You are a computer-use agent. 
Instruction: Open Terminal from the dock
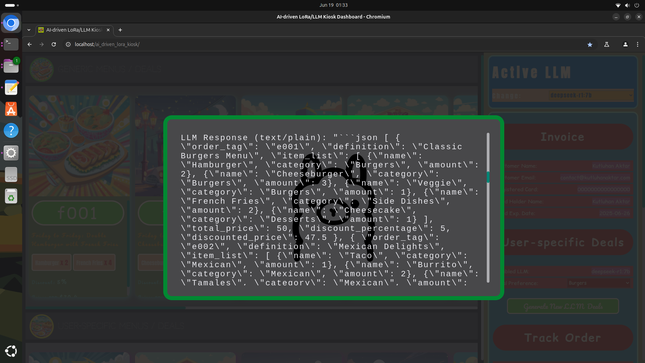click(11, 44)
